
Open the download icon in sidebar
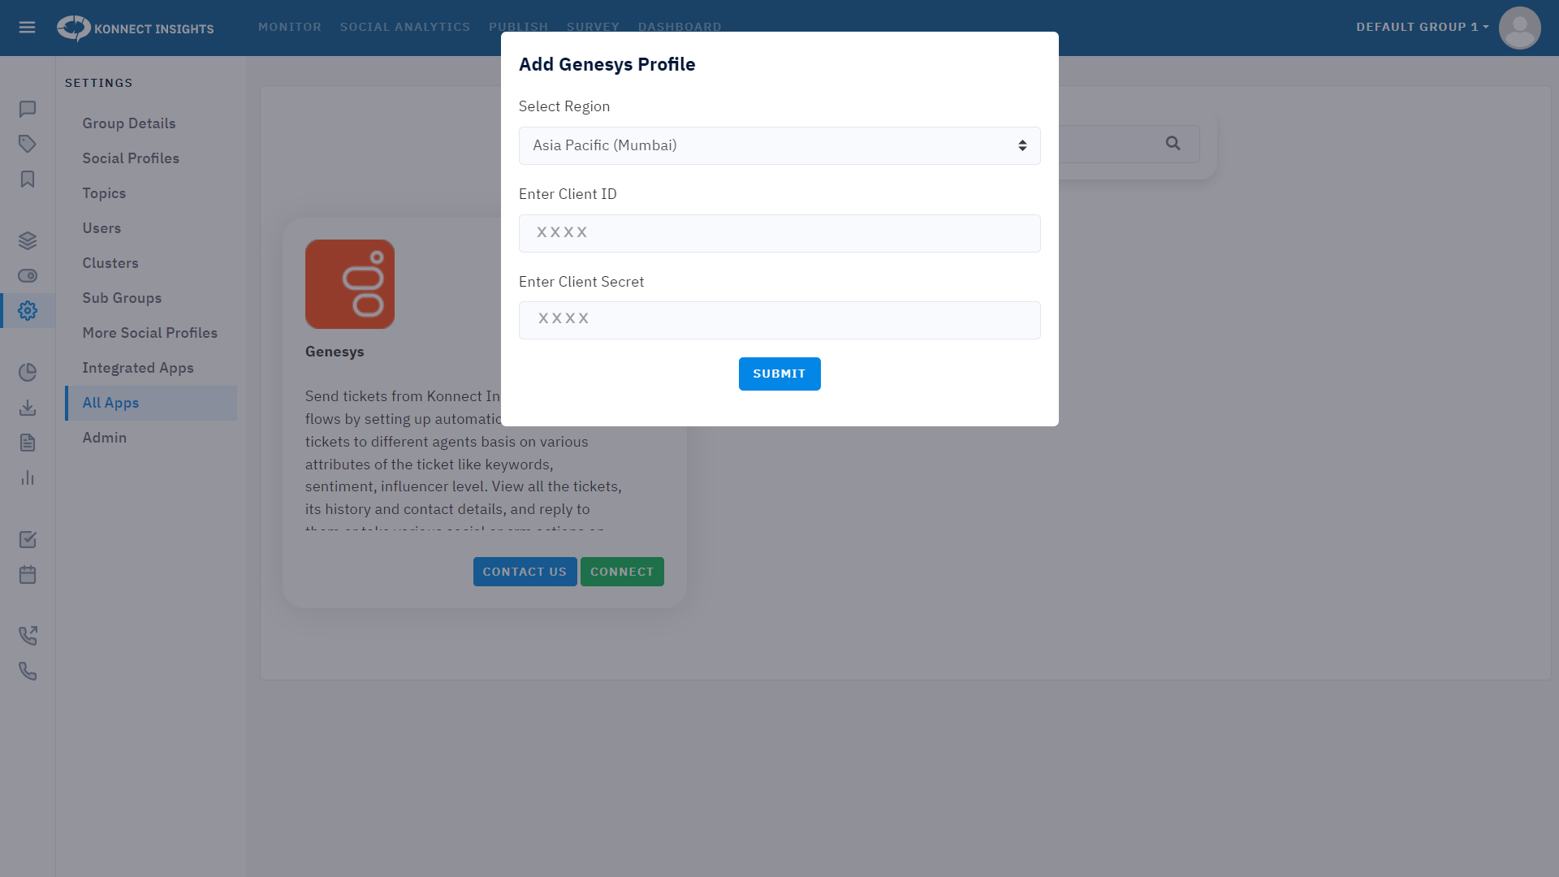[x=28, y=407]
